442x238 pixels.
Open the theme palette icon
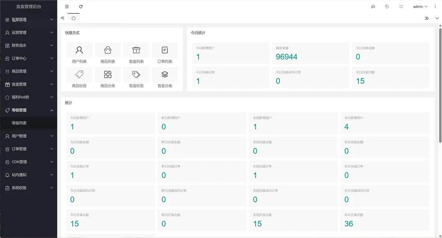point(373,7)
